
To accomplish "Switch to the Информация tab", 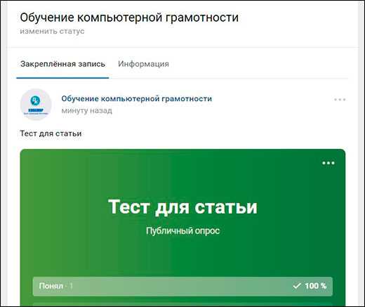I will (x=143, y=64).
